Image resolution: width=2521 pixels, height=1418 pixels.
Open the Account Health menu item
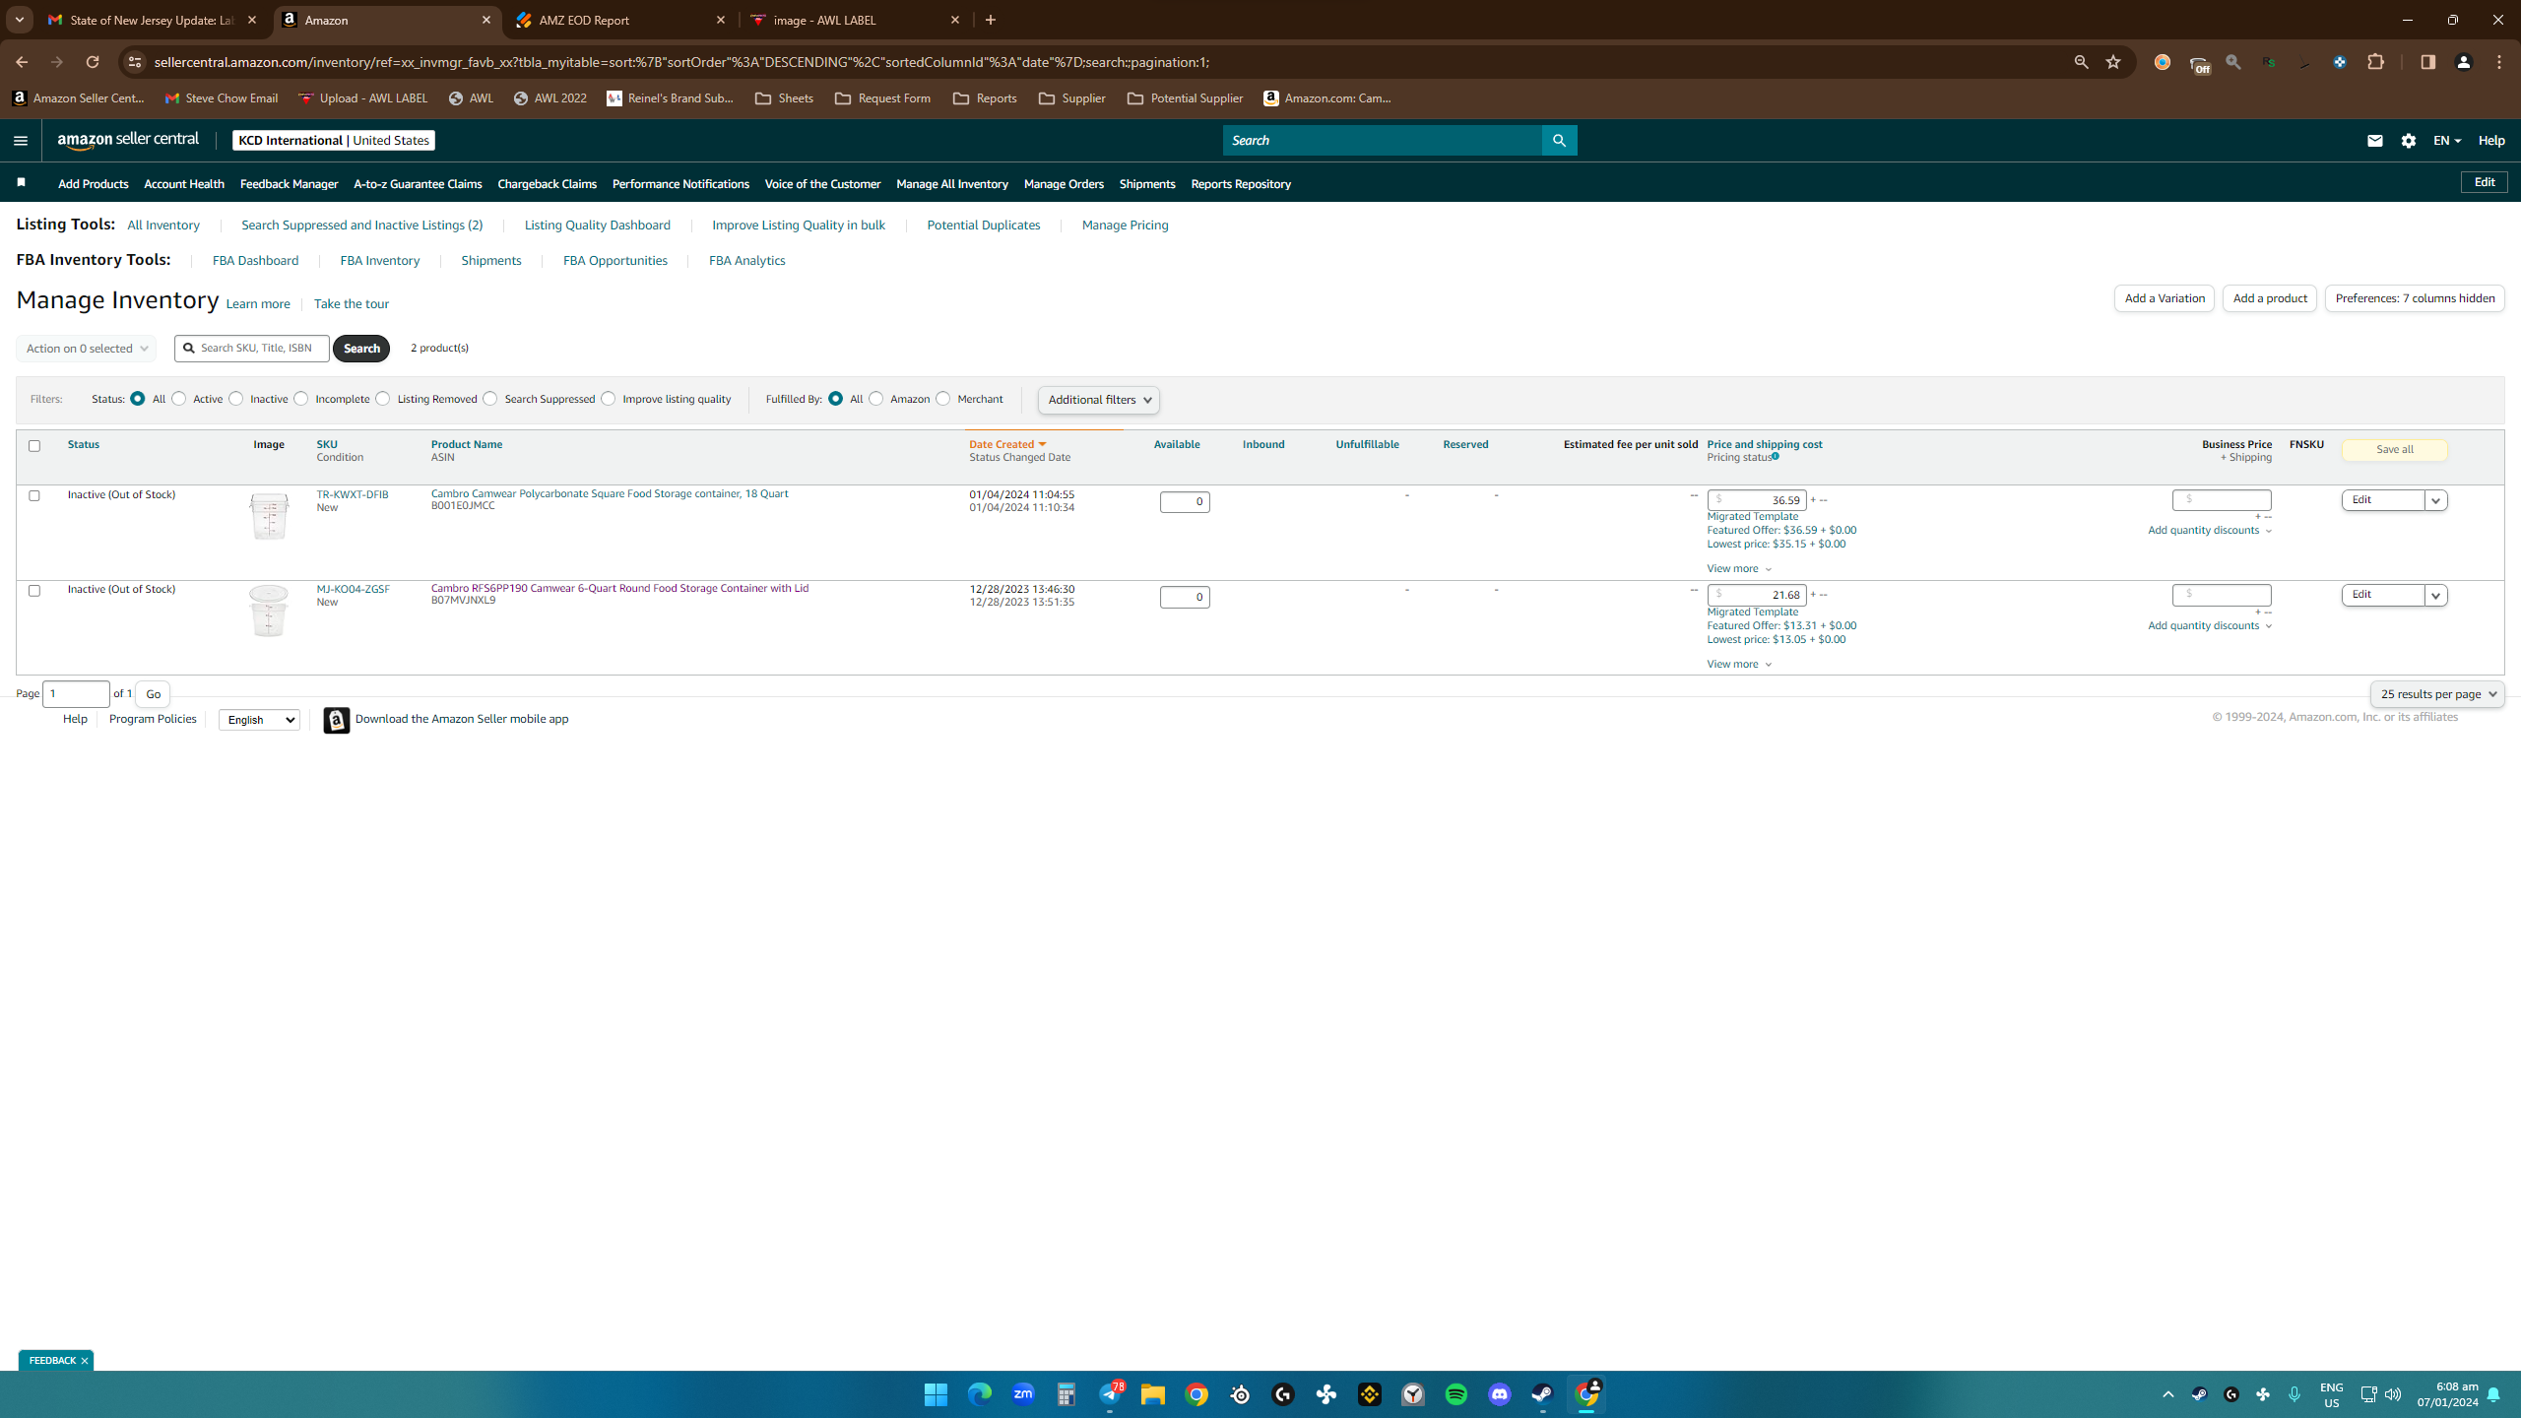click(184, 184)
